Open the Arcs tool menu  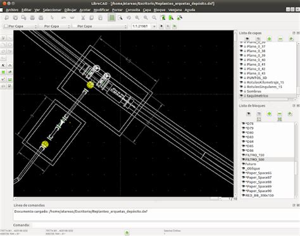[3, 45]
